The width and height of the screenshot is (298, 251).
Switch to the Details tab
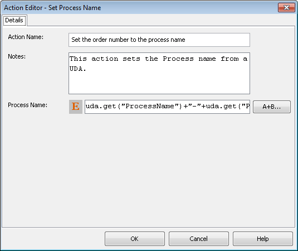coord(14,20)
